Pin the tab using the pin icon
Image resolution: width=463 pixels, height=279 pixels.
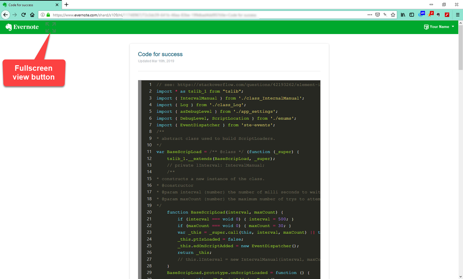(385, 15)
